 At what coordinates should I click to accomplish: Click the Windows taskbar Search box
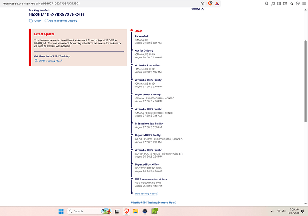coord(89,211)
